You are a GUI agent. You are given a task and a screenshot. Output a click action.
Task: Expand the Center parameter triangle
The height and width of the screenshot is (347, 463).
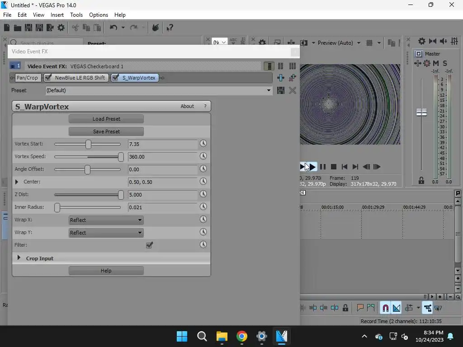point(17,182)
